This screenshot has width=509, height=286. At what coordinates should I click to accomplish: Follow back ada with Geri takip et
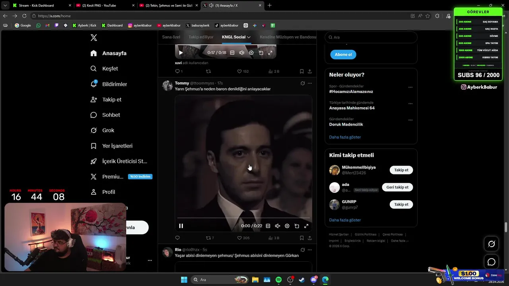[397, 187]
